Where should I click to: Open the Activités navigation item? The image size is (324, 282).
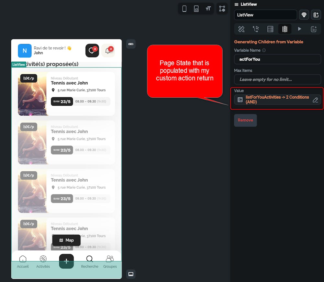[43, 262]
